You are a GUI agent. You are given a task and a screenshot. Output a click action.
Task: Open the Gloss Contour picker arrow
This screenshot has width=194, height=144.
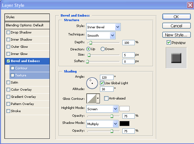[x=98, y=98]
